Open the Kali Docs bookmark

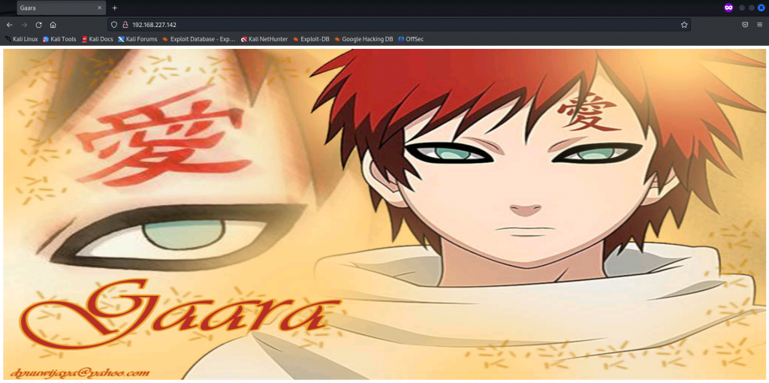[x=97, y=39]
